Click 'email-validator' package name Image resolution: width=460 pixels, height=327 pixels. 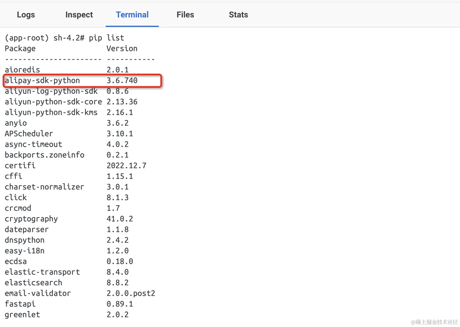coord(38,293)
